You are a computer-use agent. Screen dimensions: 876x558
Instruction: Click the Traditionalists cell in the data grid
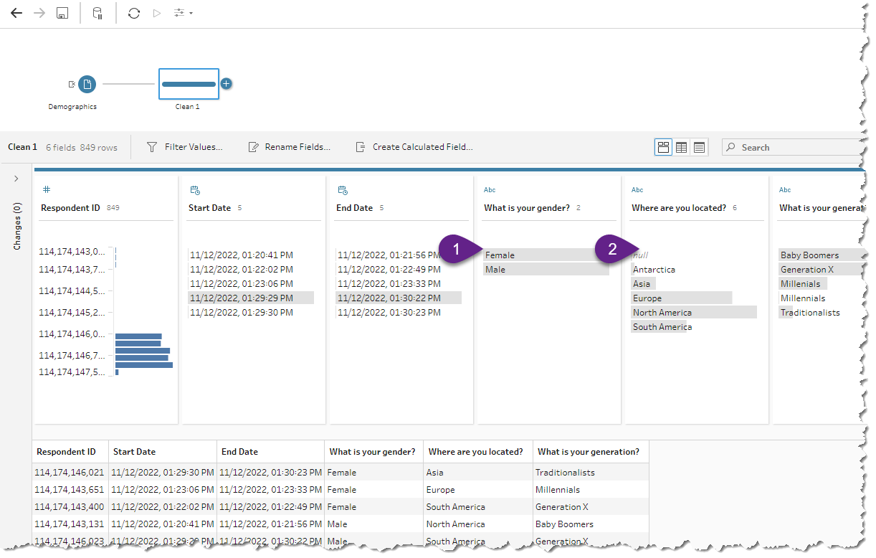click(x=591, y=473)
